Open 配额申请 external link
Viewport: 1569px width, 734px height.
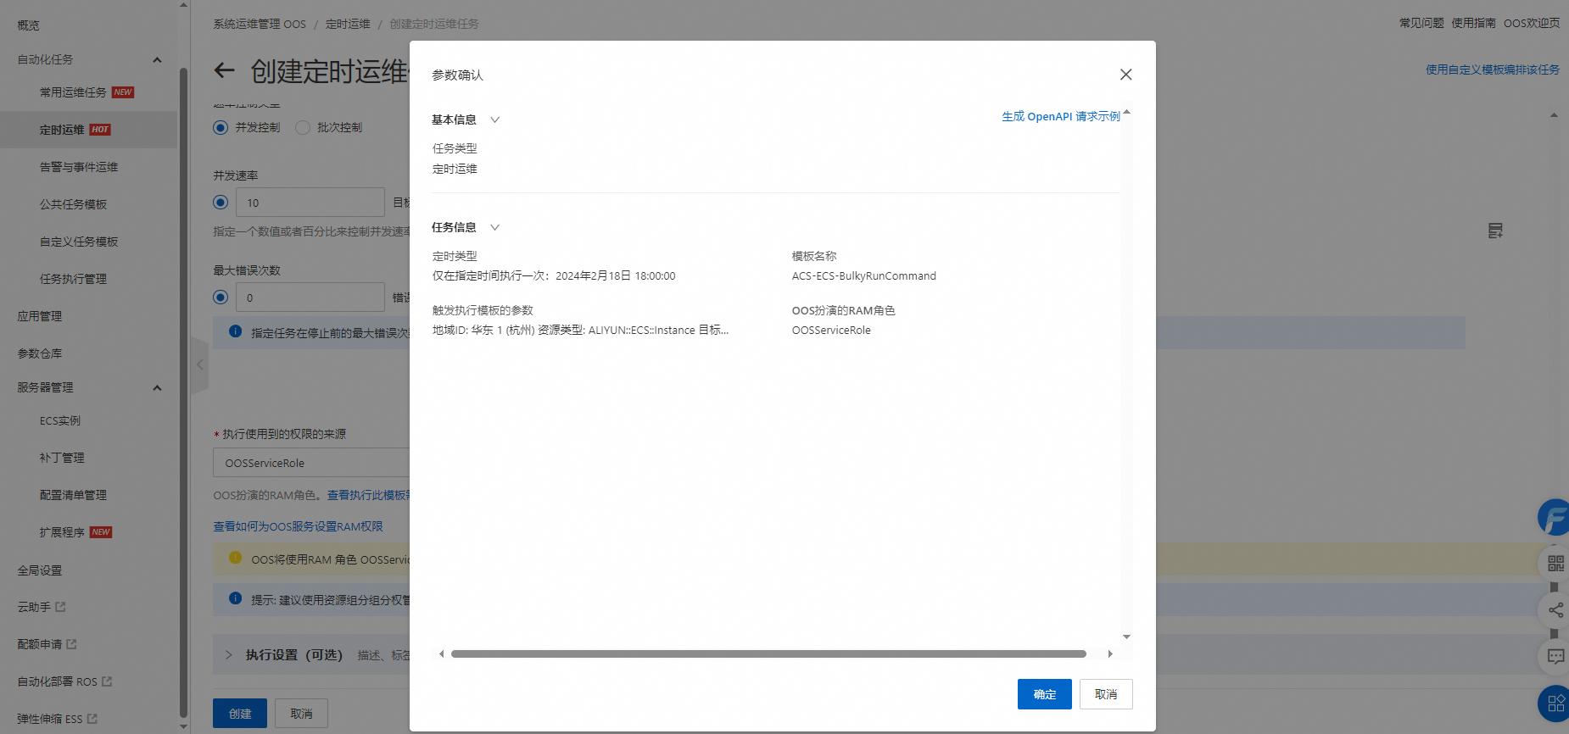point(47,644)
